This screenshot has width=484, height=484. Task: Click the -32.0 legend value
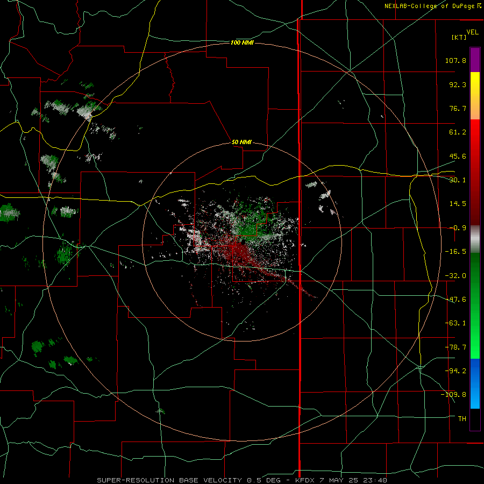coord(455,276)
